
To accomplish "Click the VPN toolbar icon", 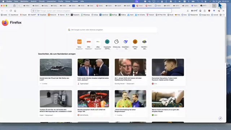I will (x=194, y=11).
